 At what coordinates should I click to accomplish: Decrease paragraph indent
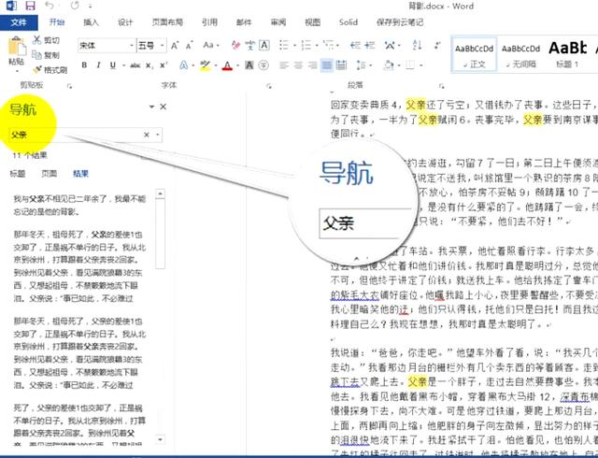[x=355, y=46]
